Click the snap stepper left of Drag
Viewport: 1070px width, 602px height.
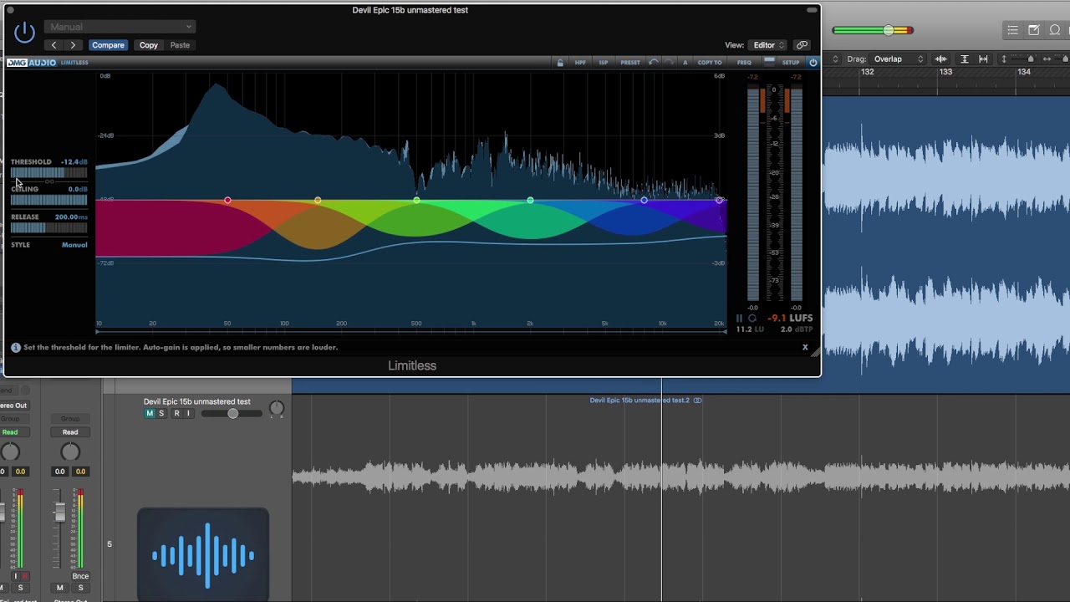[x=835, y=59]
